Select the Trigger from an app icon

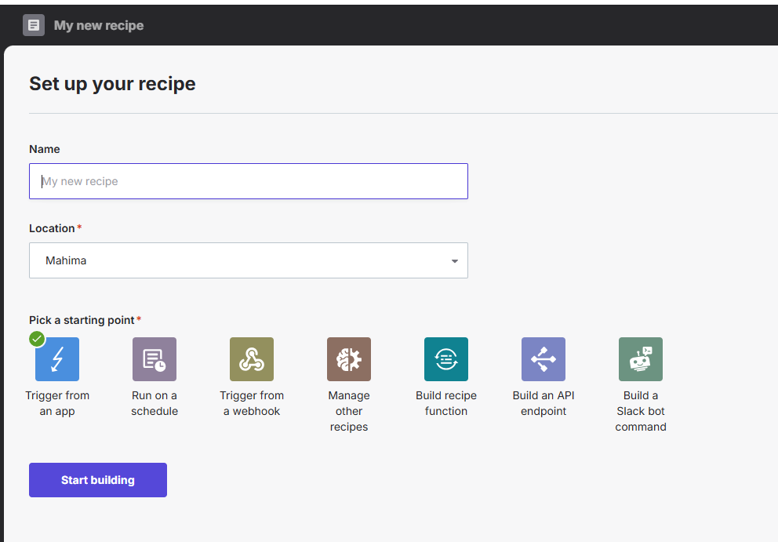click(57, 359)
